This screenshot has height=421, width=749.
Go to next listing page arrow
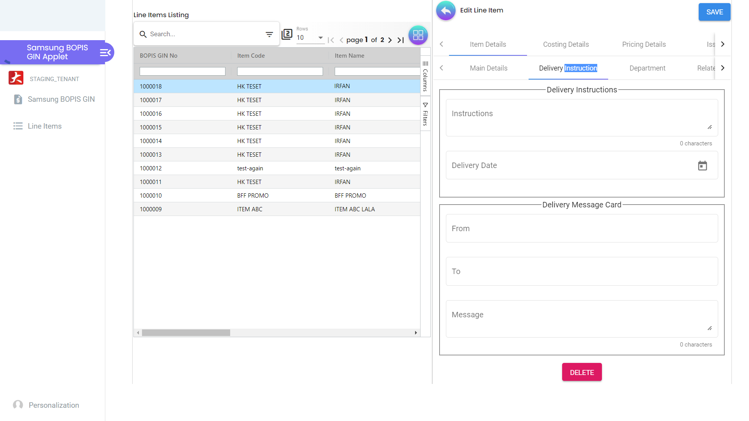(390, 40)
